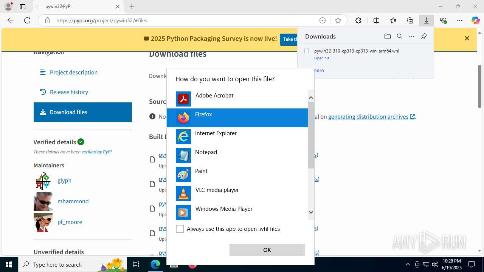Open generating distribution archives link
The height and width of the screenshot is (272, 484).
tap(371, 116)
